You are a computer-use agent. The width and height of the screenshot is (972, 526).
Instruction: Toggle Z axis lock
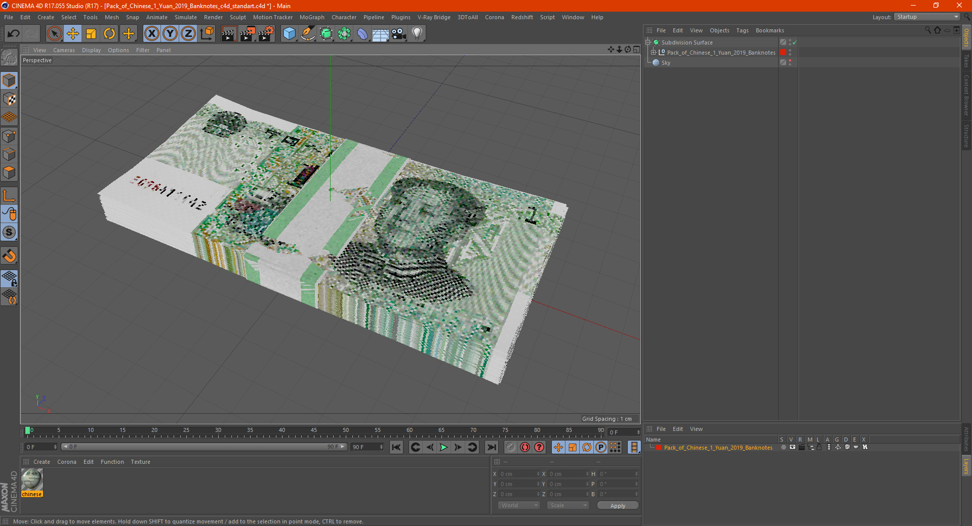(188, 34)
